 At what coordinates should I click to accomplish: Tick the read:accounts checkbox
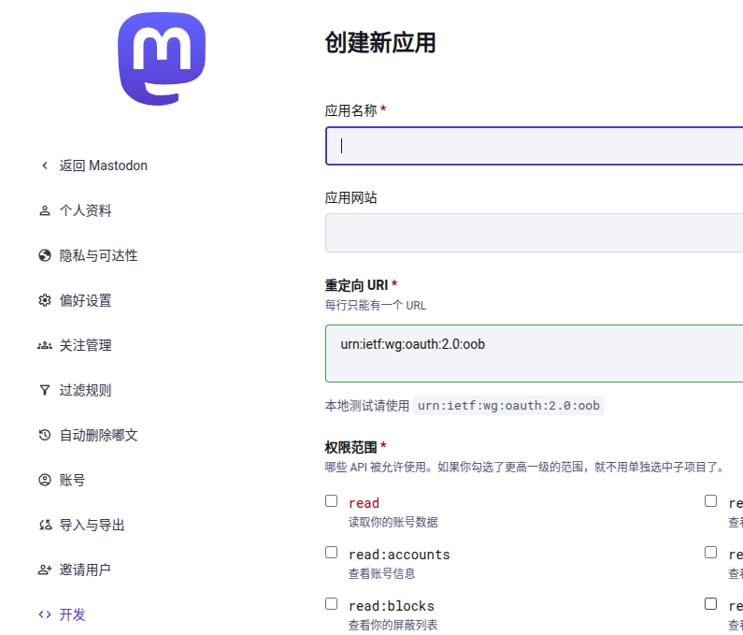331,553
